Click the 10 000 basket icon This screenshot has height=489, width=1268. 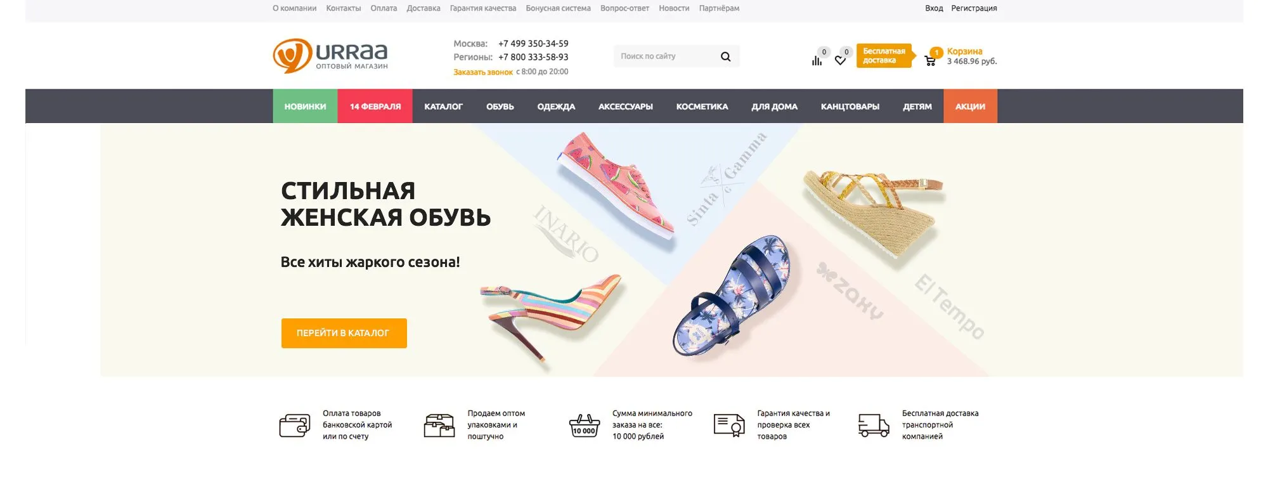(584, 426)
